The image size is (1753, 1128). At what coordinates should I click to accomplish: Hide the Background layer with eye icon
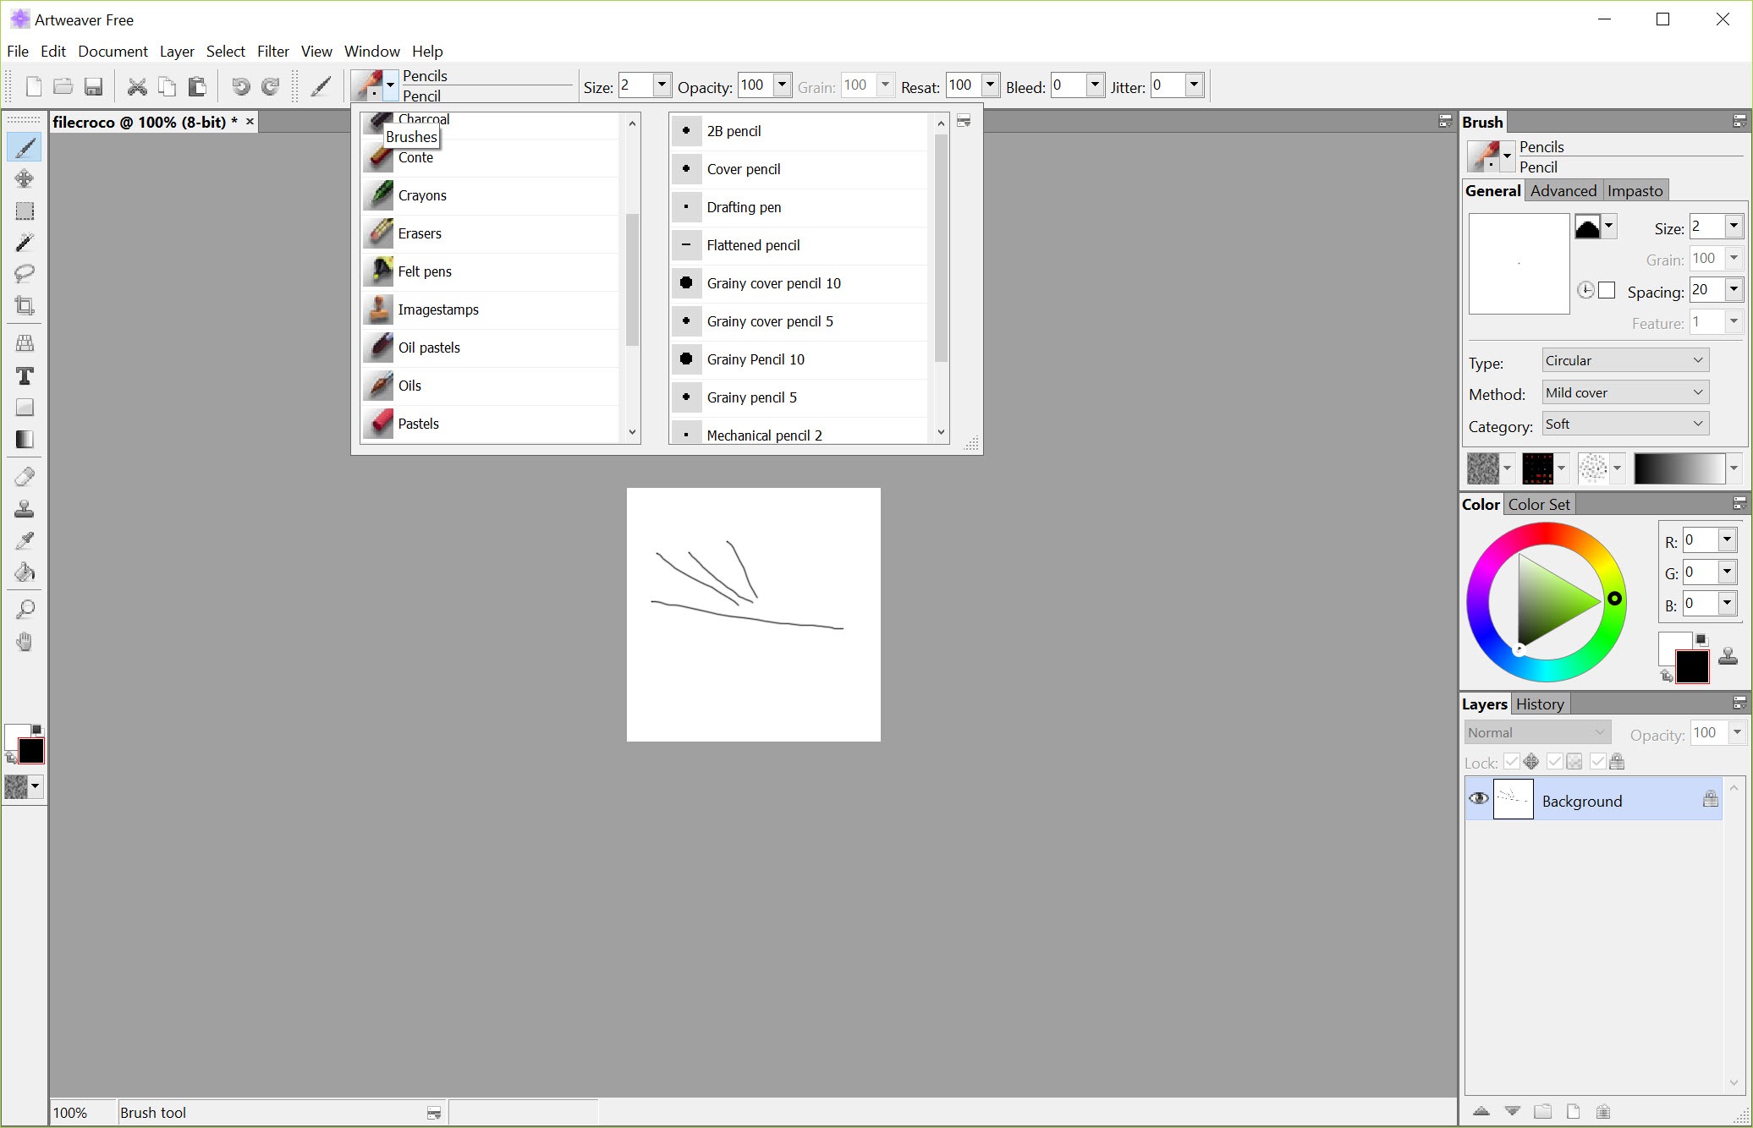tap(1478, 799)
